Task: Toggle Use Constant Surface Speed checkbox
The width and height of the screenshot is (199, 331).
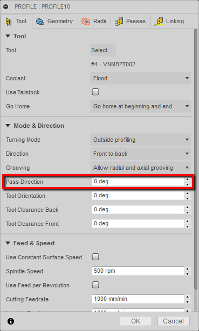Action: (x=95, y=257)
